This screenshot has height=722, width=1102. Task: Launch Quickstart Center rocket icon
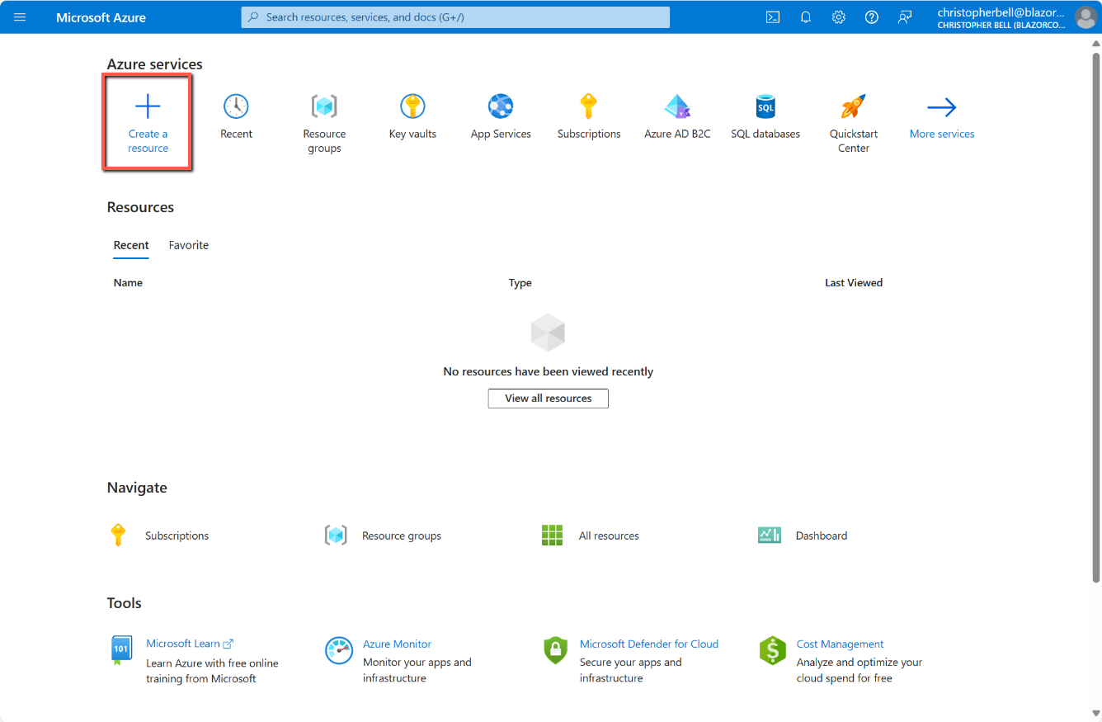click(853, 106)
